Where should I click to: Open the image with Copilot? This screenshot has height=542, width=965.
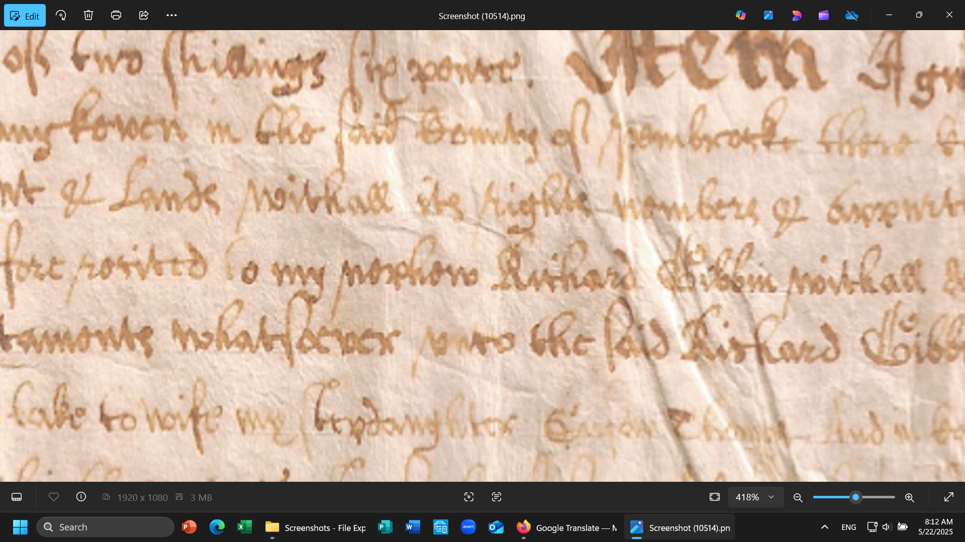pyautogui.click(x=740, y=15)
